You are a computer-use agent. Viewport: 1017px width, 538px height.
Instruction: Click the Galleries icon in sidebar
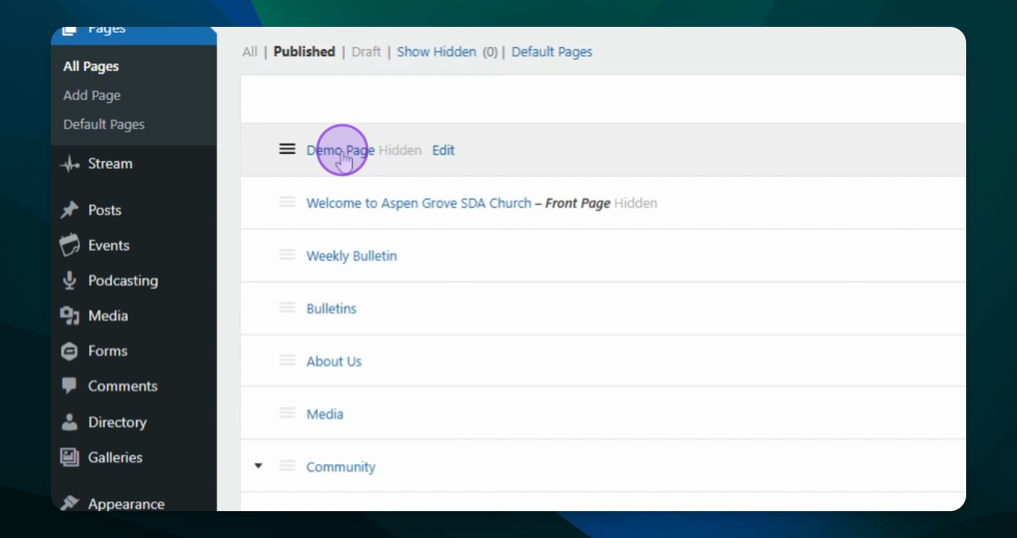(x=70, y=457)
